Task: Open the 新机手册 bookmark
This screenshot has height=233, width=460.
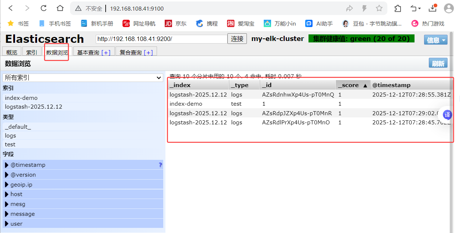Action: [x=97, y=23]
